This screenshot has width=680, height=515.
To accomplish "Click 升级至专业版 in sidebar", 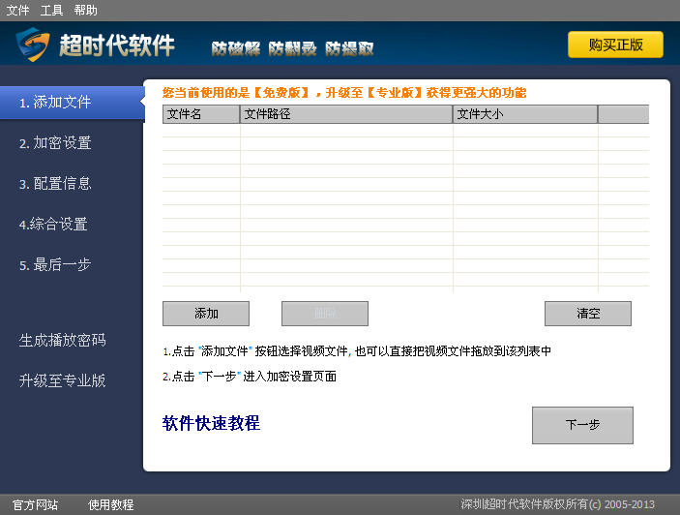I will [63, 380].
